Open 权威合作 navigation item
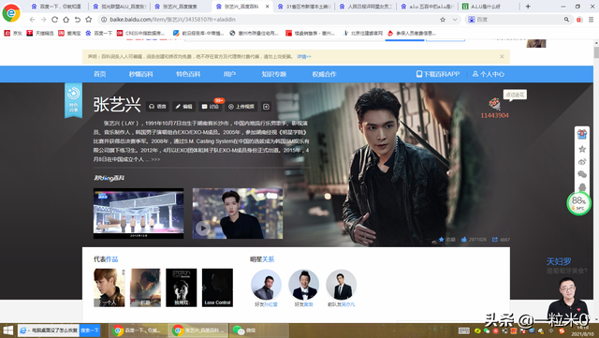Screen dimensions: 599x338 [x=325, y=74]
